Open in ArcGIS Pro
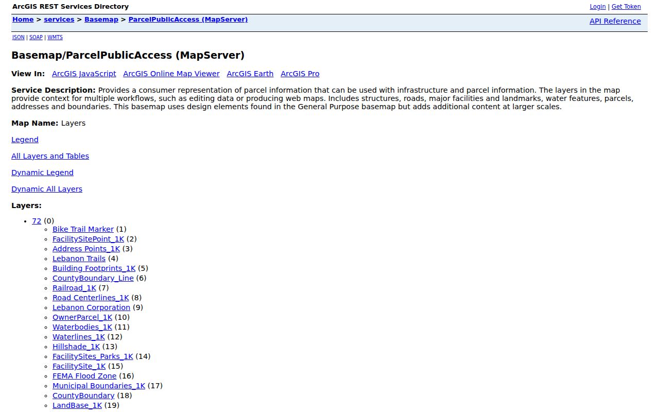This screenshot has width=659, height=412. pyautogui.click(x=300, y=74)
